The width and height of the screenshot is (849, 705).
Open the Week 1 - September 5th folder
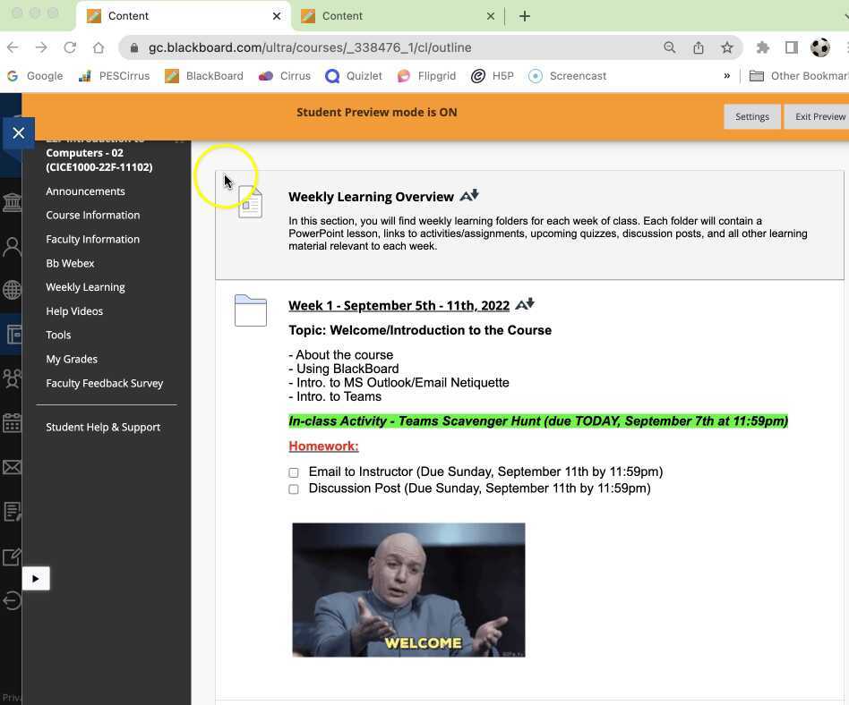pos(399,305)
